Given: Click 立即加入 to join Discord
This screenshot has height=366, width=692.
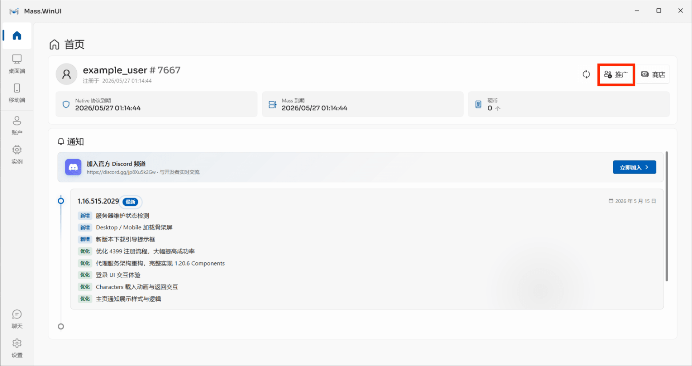Looking at the screenshot, I should pyautogui.click(x=634, y=167).
